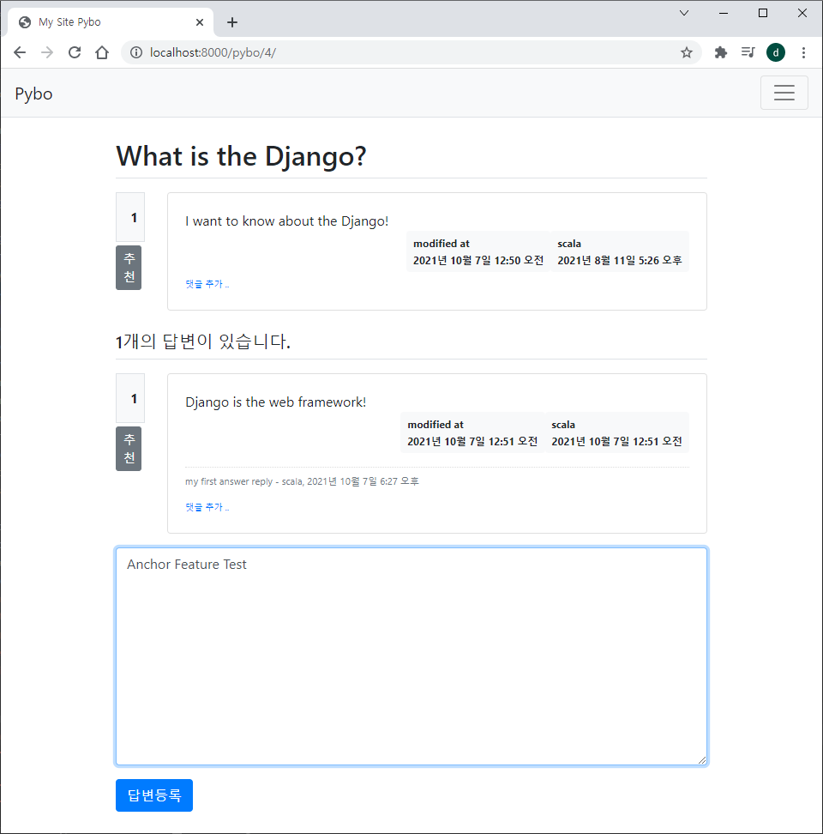The width and height of the screenshot is (823, 834).
Task: Click the 1개의 답변이 있습니다 heading
Action: 203,341
